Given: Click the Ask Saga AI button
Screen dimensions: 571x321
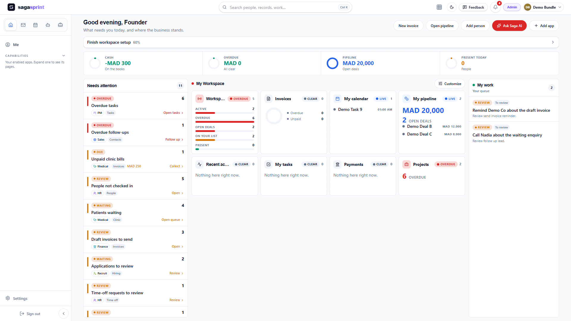Looking at the screenshot, I should pos(509,26).
